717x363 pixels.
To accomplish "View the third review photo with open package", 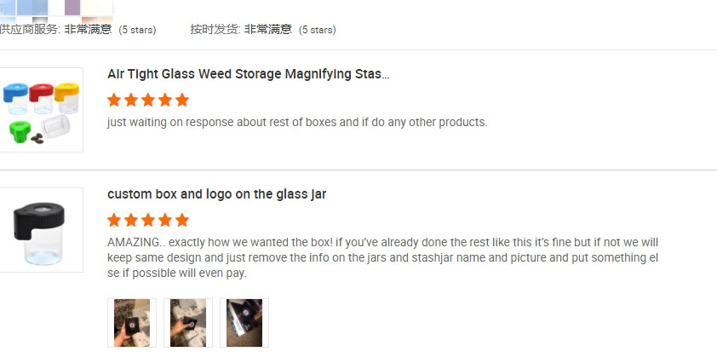I will click(x=244, y=323).
